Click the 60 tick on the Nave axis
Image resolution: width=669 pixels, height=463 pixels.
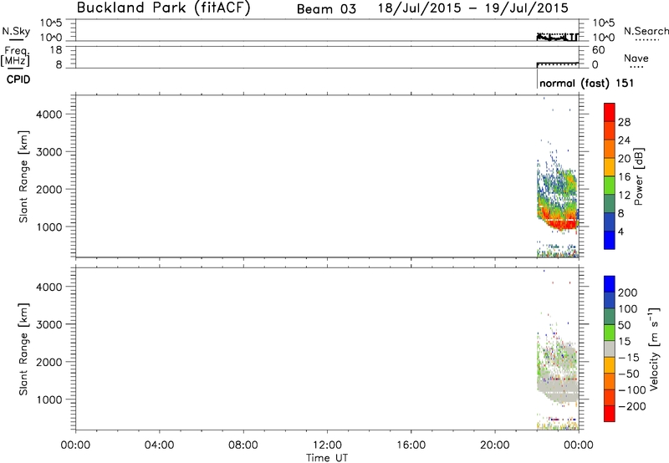(x=598, y=50)
